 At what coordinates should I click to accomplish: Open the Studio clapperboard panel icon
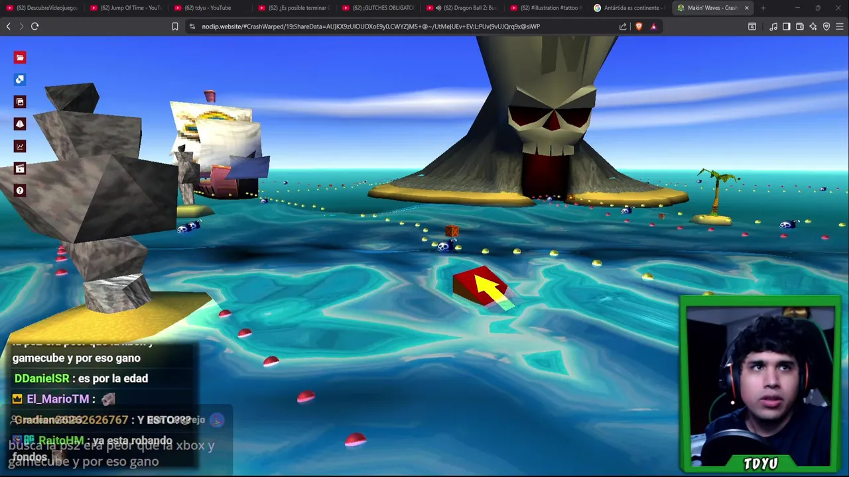20,168
